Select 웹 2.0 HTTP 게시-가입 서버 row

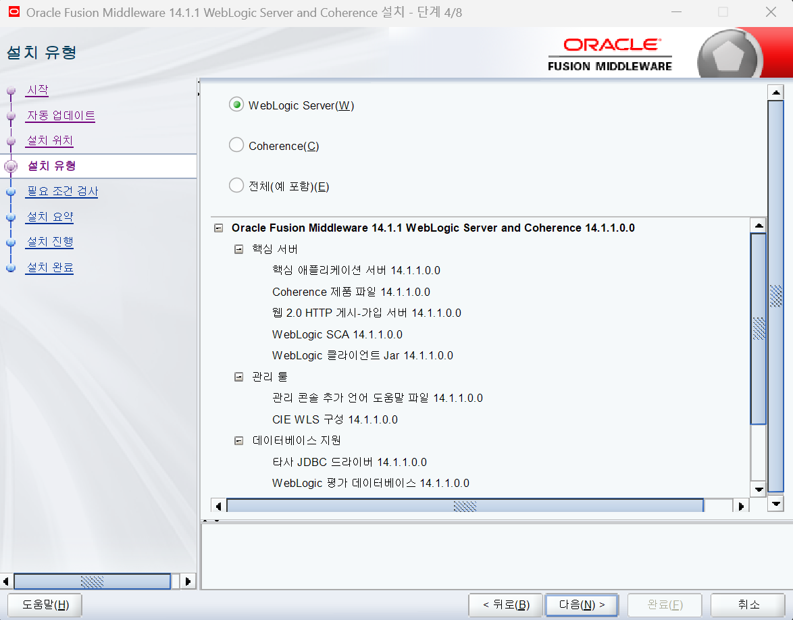(367, 313)
